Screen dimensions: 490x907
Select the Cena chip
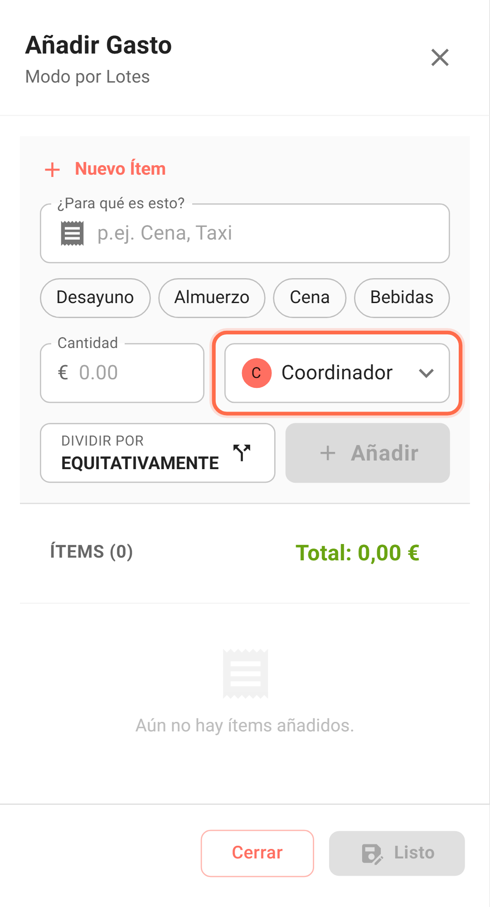click(310, 298)
